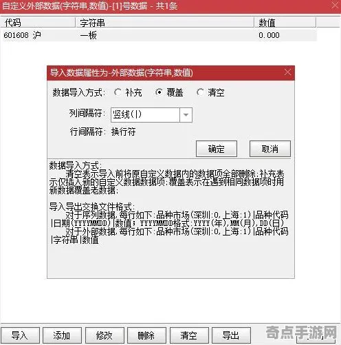This screenshot has width=341, height=345.
Task: Select the 一板 string cell
Action: pos(89,35)
